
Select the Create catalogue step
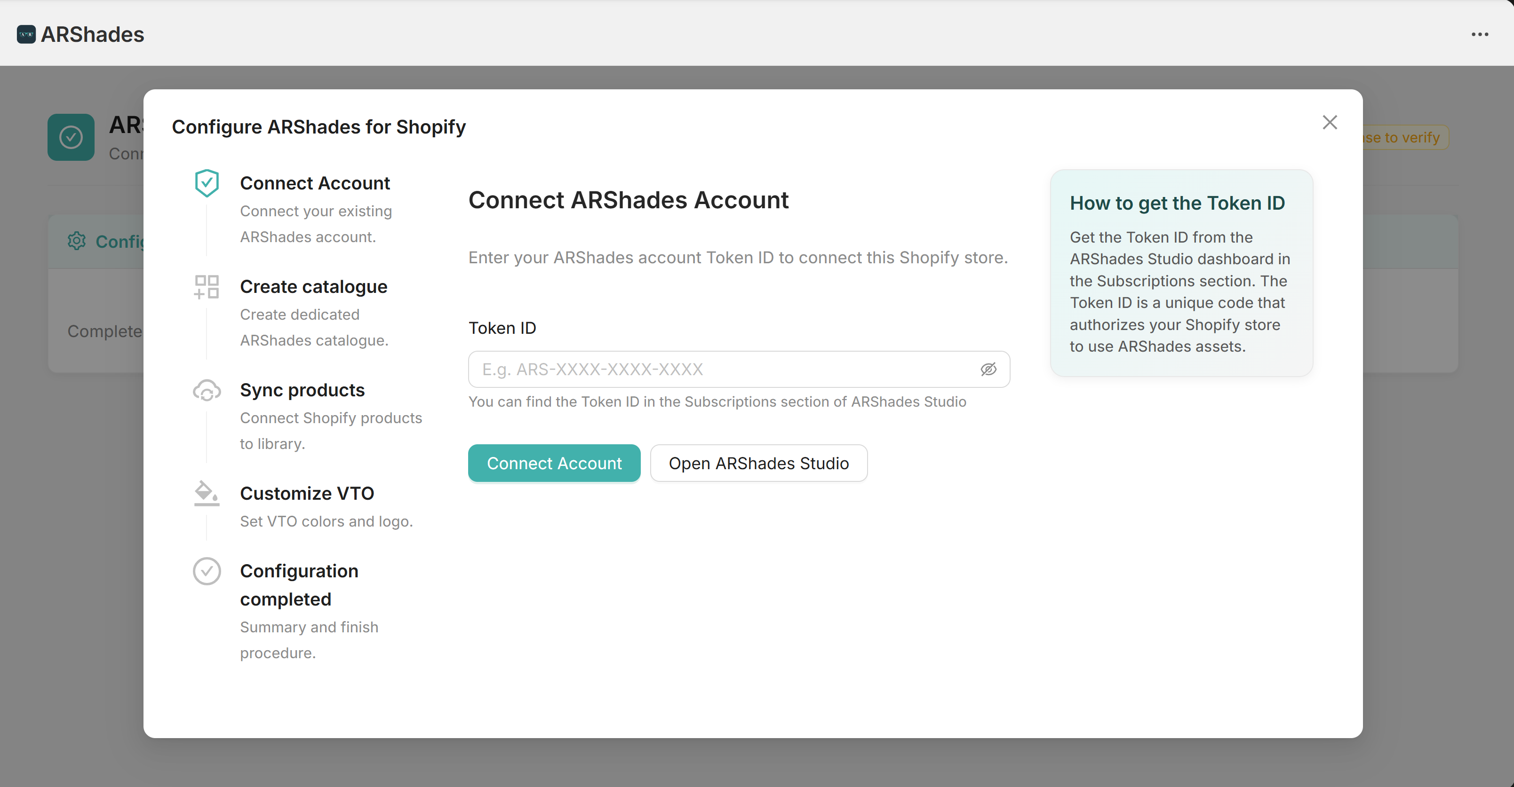(313, 287)
